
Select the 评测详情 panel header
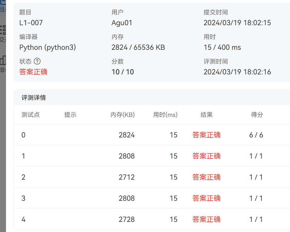click(35, 98)
